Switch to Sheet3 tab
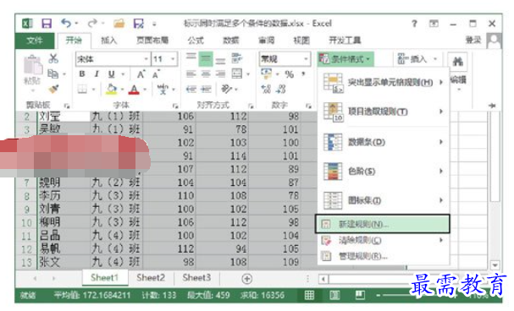Viewport: 514px width, 311px height. tap(196, 278)
